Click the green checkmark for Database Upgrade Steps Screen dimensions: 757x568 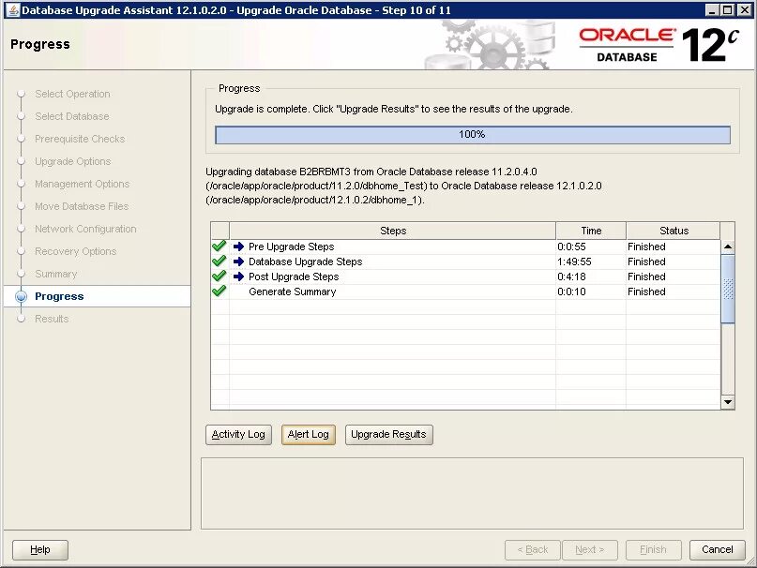coord(220,262)
